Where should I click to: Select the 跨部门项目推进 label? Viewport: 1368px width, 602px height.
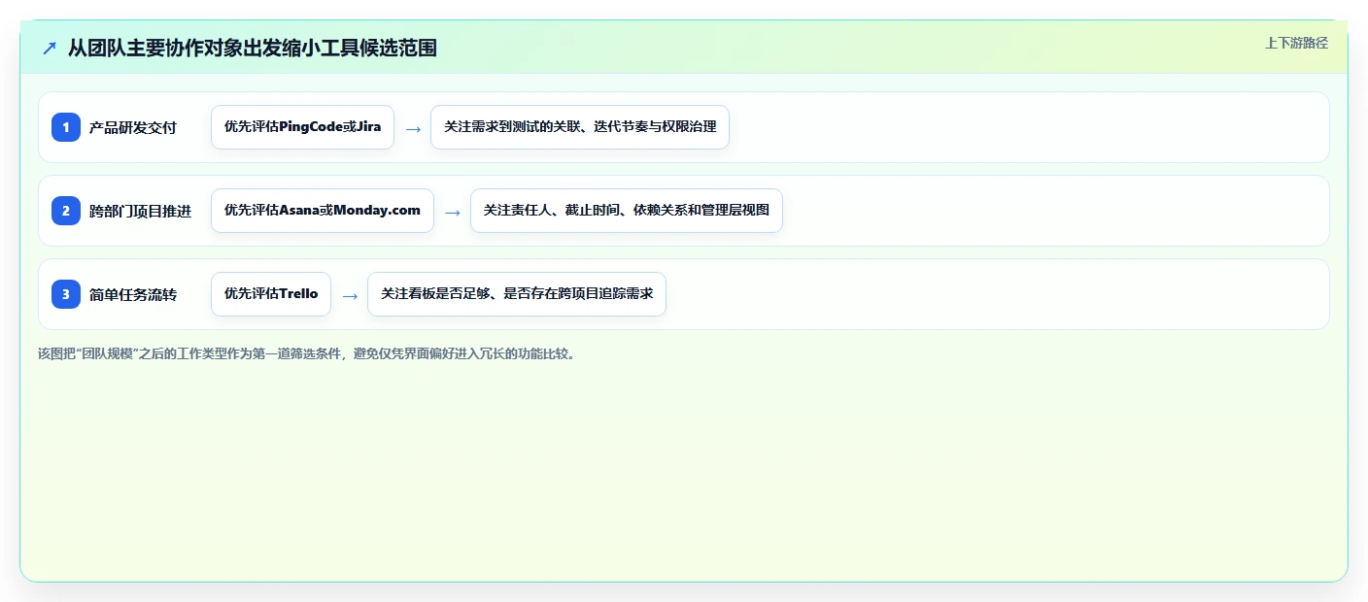click(x=141, y=211)
